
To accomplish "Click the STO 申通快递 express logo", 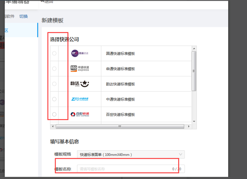I will point(79,68).
